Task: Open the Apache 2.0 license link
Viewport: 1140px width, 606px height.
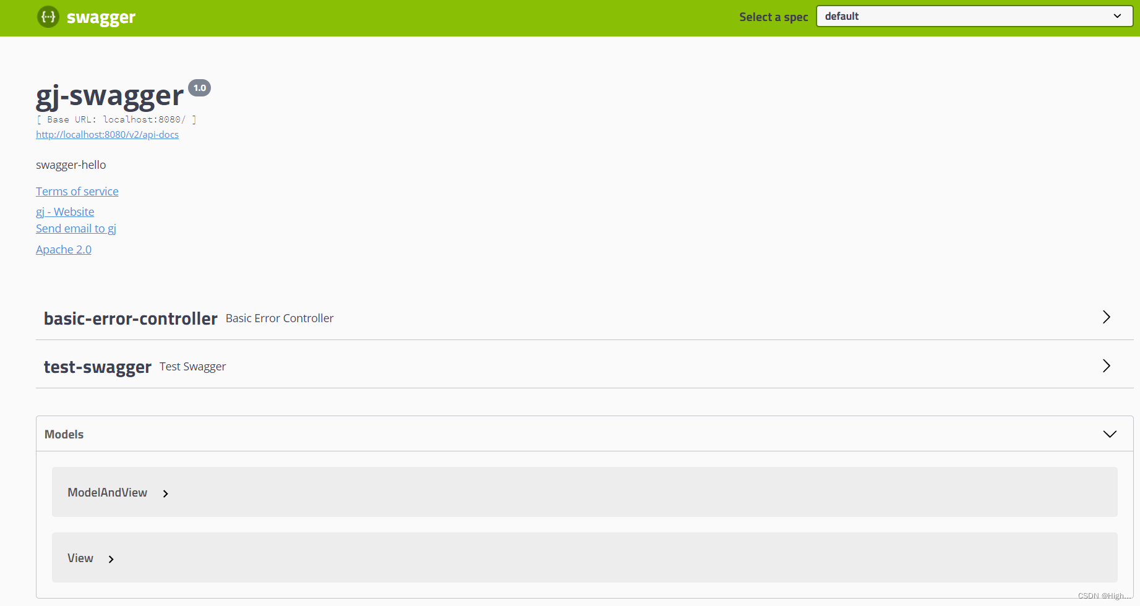Action: tap(63, 249)
